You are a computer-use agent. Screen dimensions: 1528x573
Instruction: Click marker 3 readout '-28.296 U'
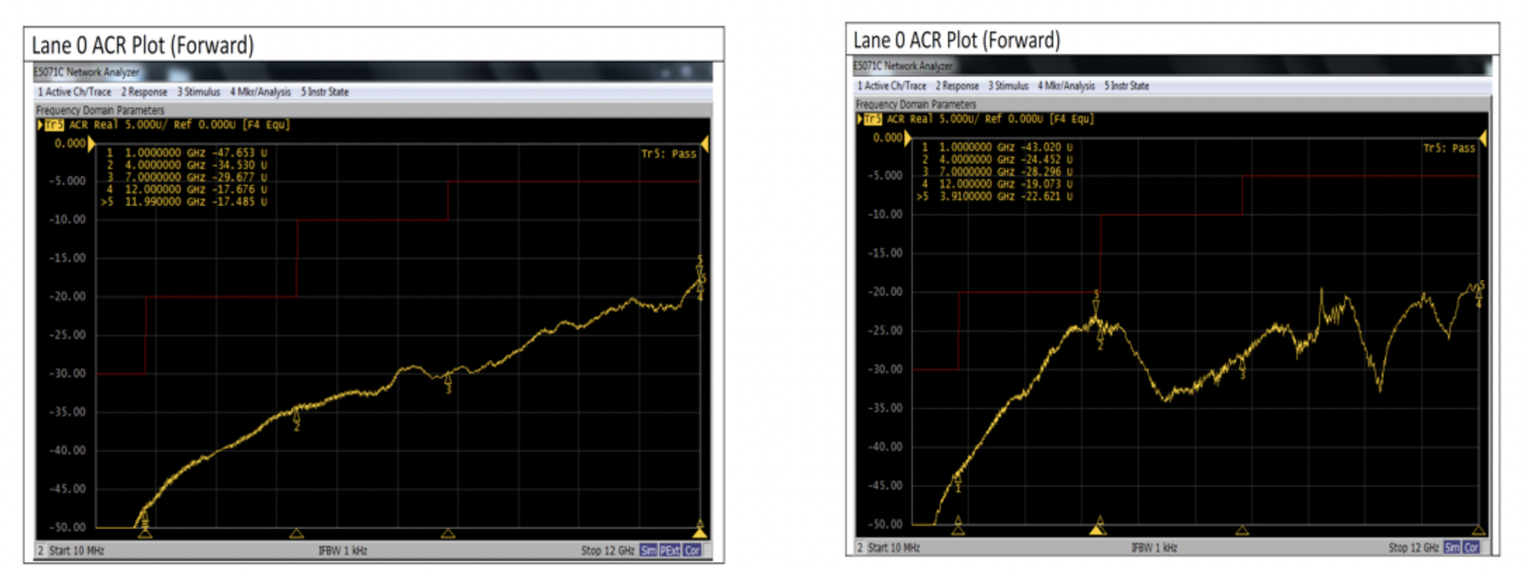pos(1047,171)
